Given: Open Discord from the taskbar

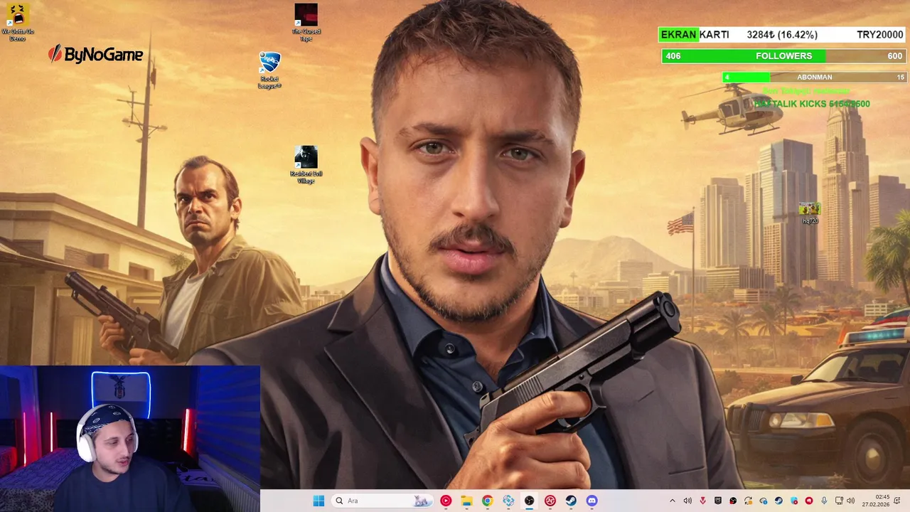Looking at the screenshot, I should (x=591, y=501).
